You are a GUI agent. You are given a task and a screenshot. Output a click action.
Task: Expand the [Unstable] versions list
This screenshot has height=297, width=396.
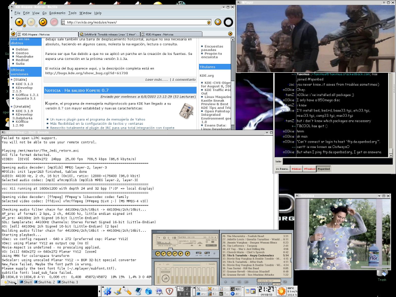pyautogui.click(x=11, y=106)
